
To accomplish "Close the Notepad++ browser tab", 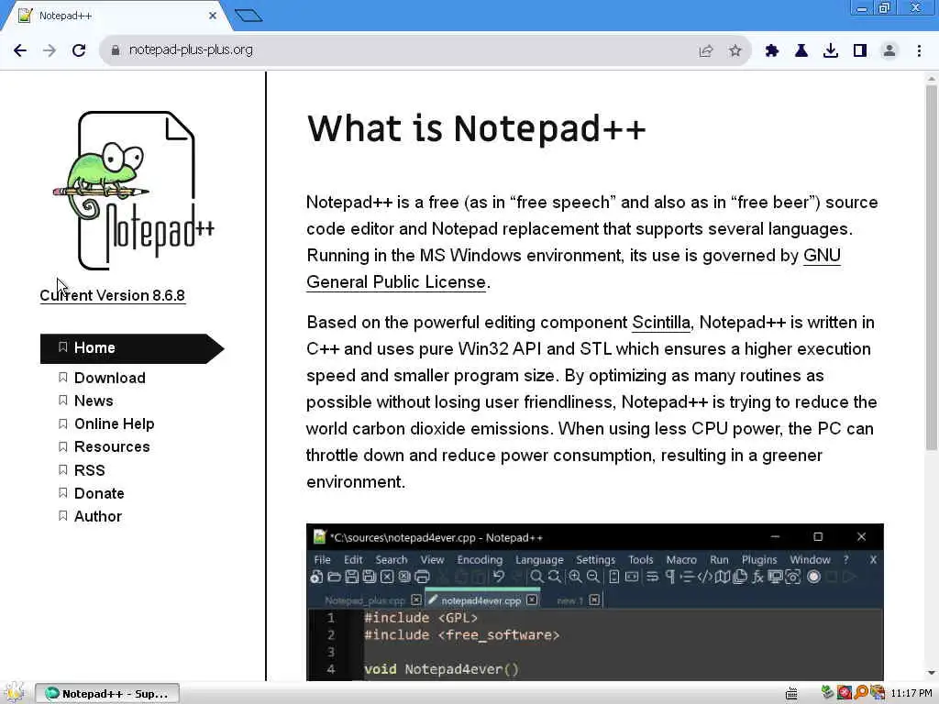I will coord(213,16).
